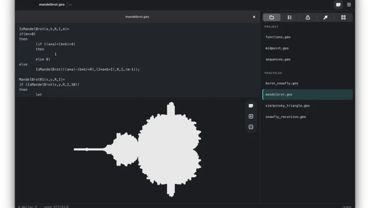Screen dimensions: 370x208
Task: Click the G-Wallac-E label in status bar
Action: (28, 207)
